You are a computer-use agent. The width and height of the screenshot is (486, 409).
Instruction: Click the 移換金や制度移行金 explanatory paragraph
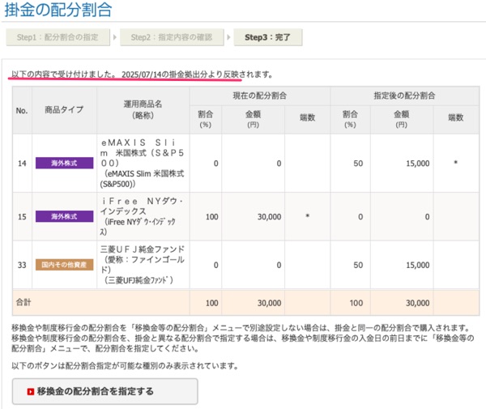point(243,338)
